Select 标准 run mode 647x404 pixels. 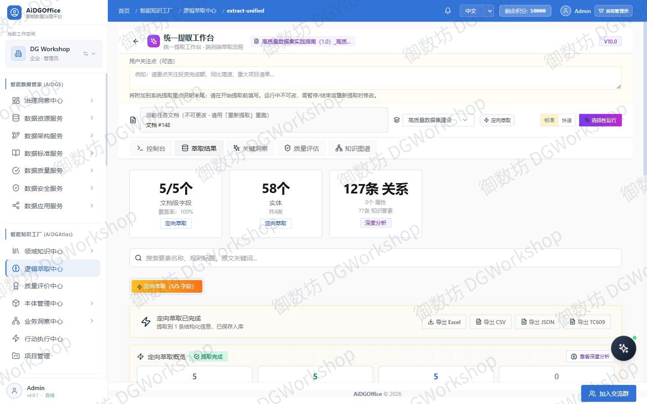pyautogui.click(x=549, y=120)
